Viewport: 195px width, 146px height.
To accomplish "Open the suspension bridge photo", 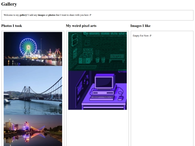I will pyautogui.click(x=33, y=90).
